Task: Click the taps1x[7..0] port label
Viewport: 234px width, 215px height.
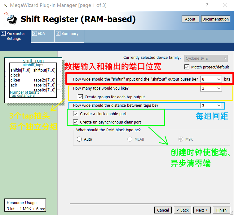Action: coord(45,85)
